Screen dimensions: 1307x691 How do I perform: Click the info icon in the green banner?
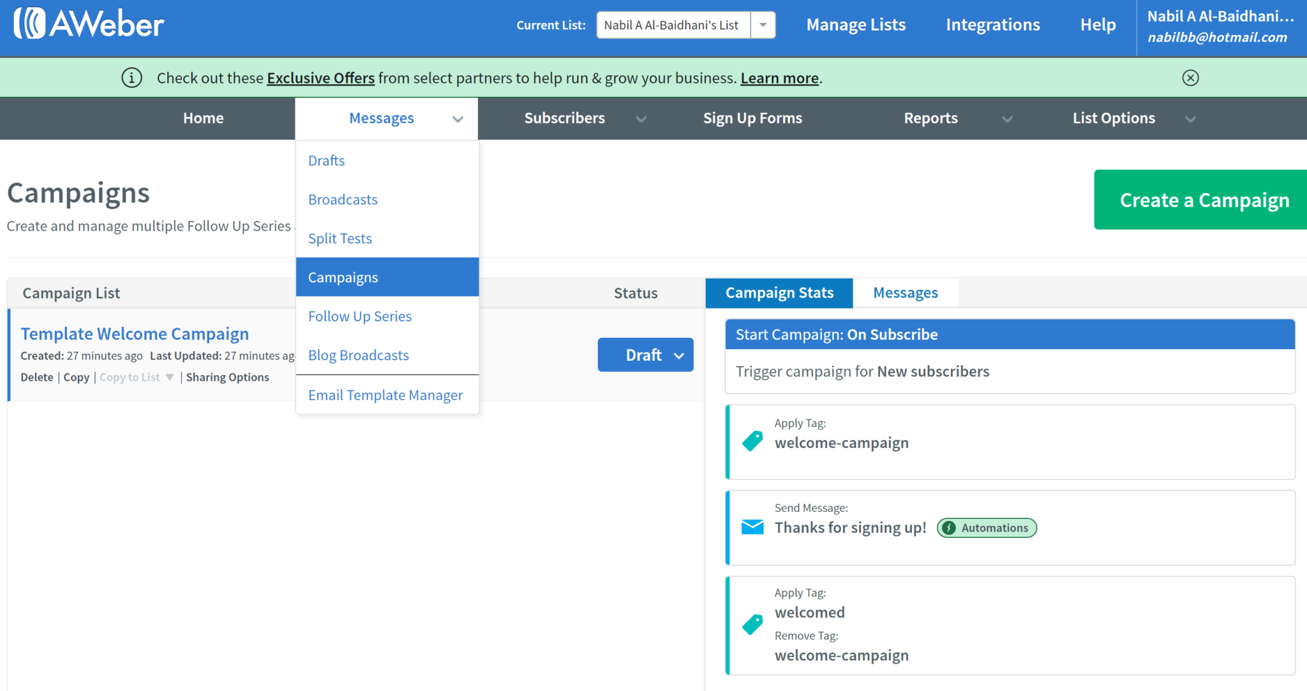click(131, 78)
